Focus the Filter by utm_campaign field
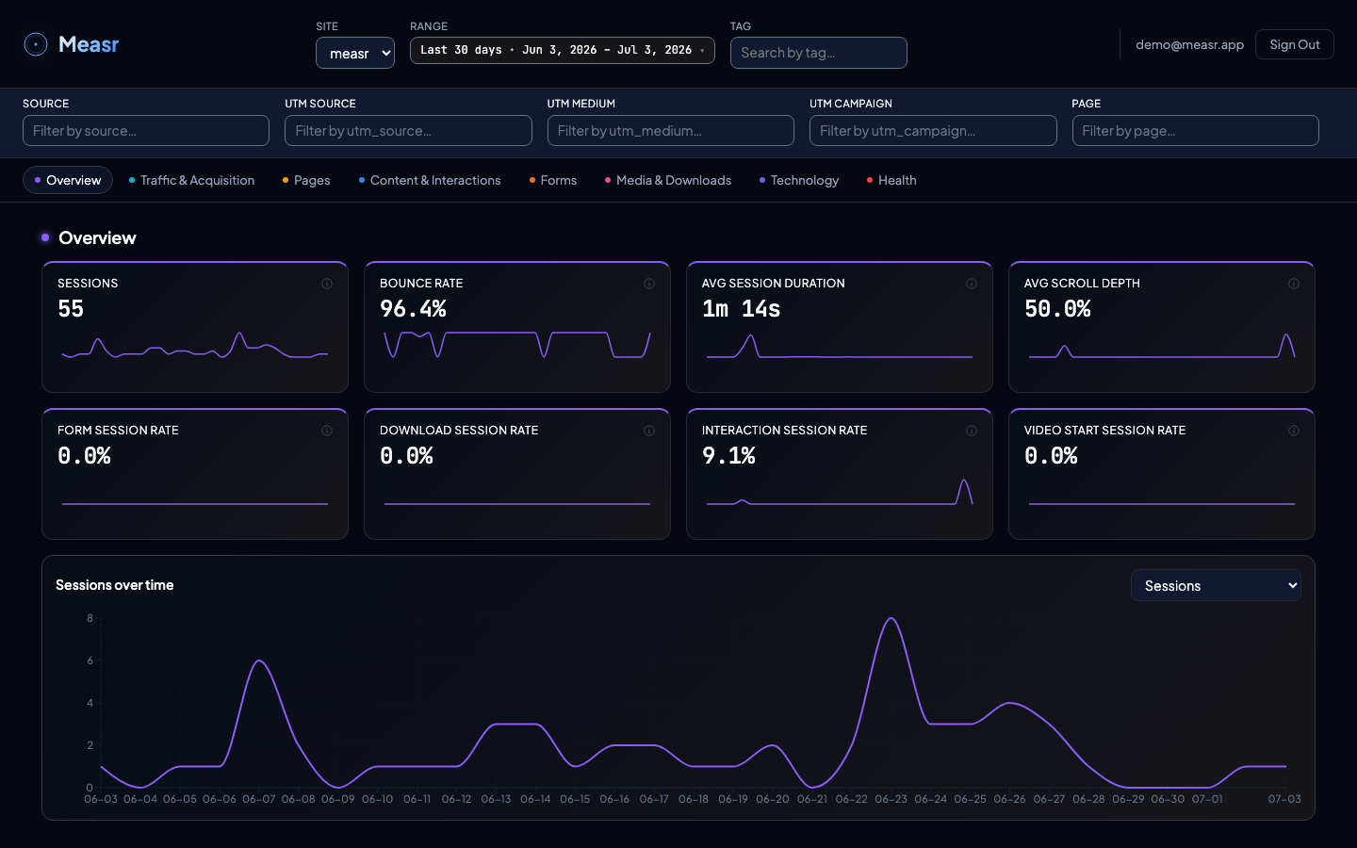The height and width of the screenshot is (848, 1357). 933,131
